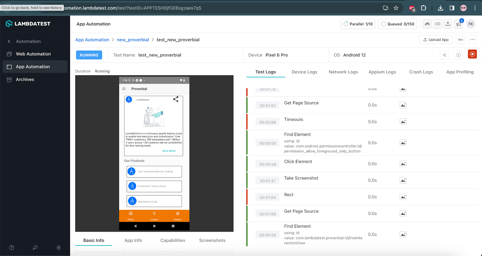Open the Capabilities tab
The height and width of the screenshot is (256, 482).
173,240
